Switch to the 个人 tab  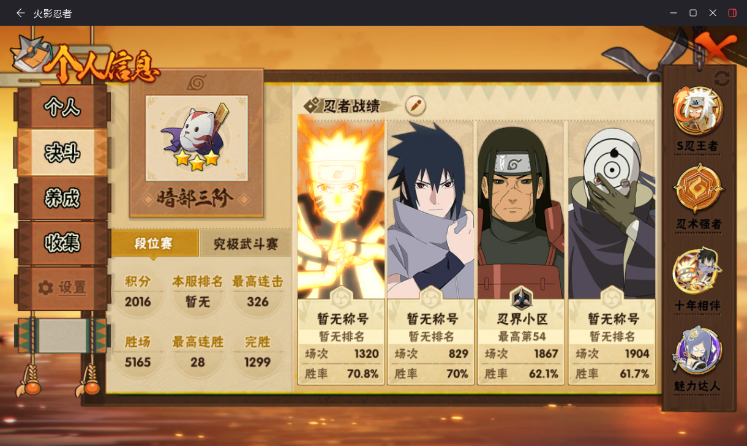[x=62, y=107]
